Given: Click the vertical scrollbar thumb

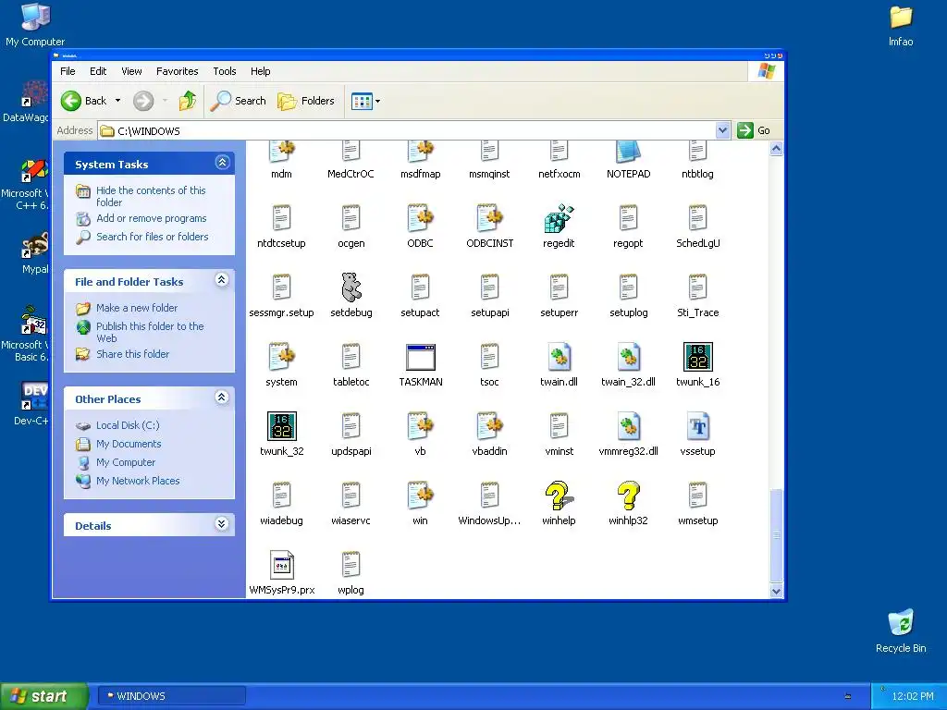Looking at the screenshot, I should [x=776, y=535].
